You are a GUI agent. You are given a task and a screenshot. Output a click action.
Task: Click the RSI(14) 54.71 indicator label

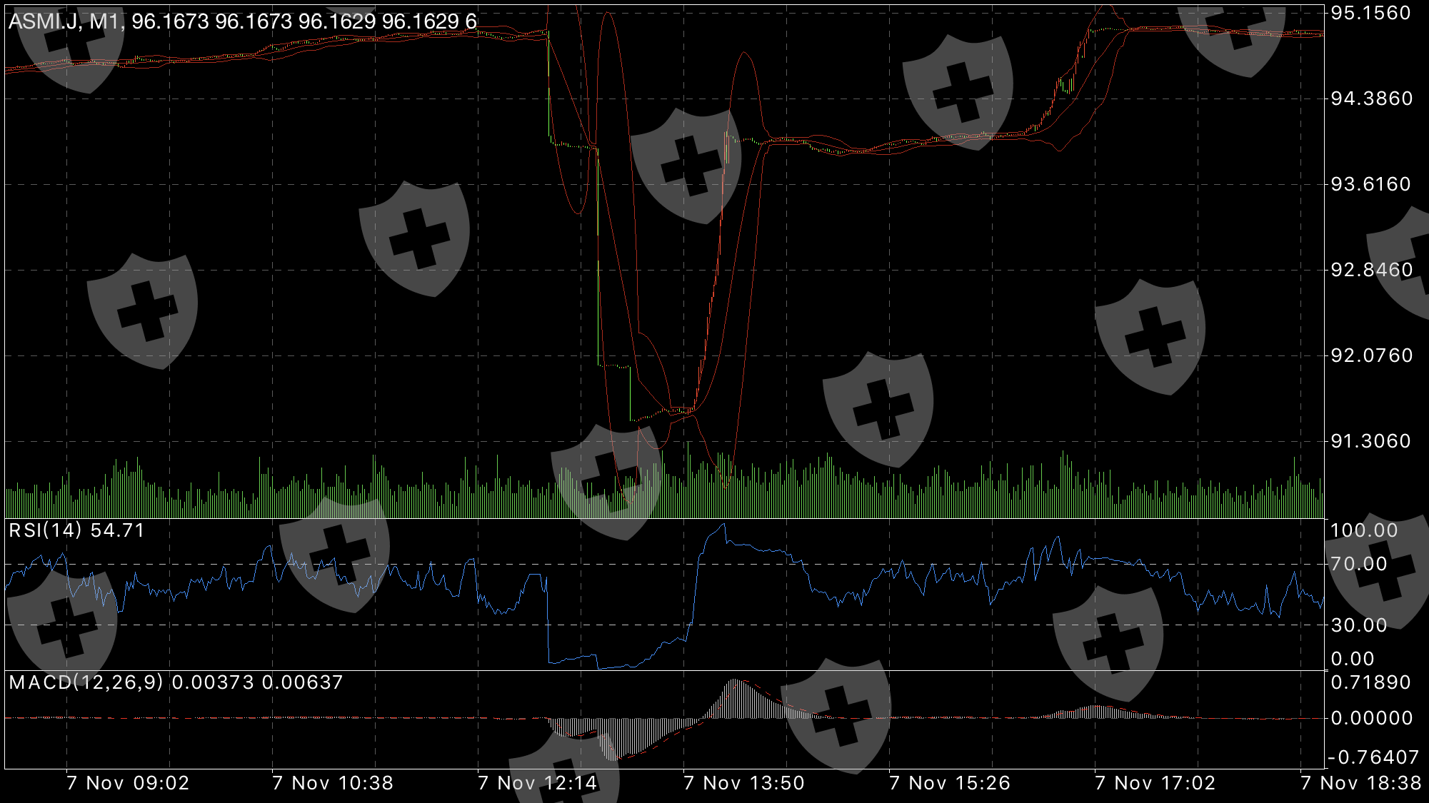pyautogui.click(x=76, y=530)
